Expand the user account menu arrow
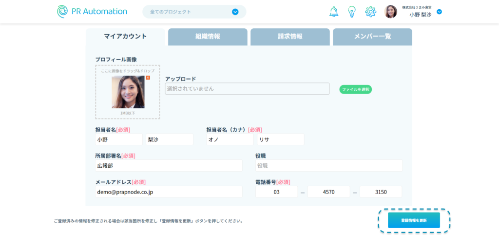The width and height of the screenshot is (499, 235). click(439, 12)
